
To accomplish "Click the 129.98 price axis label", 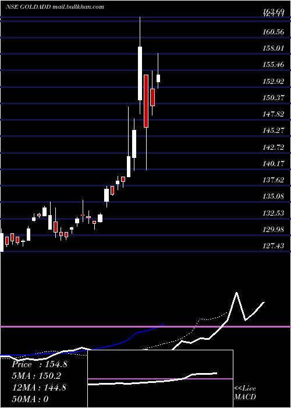I will [274, 230].
